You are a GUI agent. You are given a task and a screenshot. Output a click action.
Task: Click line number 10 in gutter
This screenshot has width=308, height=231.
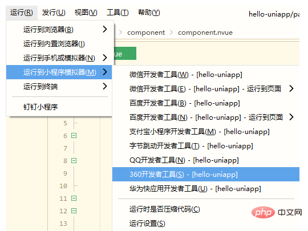click(x=63, y=186)
